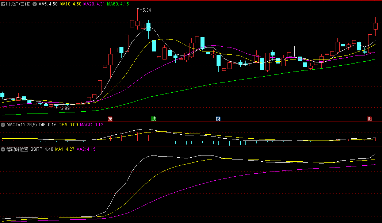Viewport: 382px width, 223px height.
Task: Click the 2.99 low price marker
Action: (65, 108)
